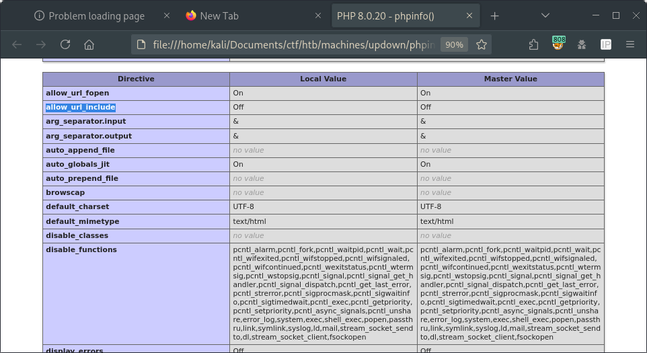The image size is (647, 353).
Task: Go to the Firefox home page
Action: click(x=89, y=44)
